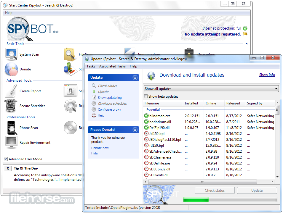Image resolution: width=283 pixels, height=213 pixels.
Task: Open Repair Environment monitor icon
Action: pyautogui.click(x=12, y=143)
